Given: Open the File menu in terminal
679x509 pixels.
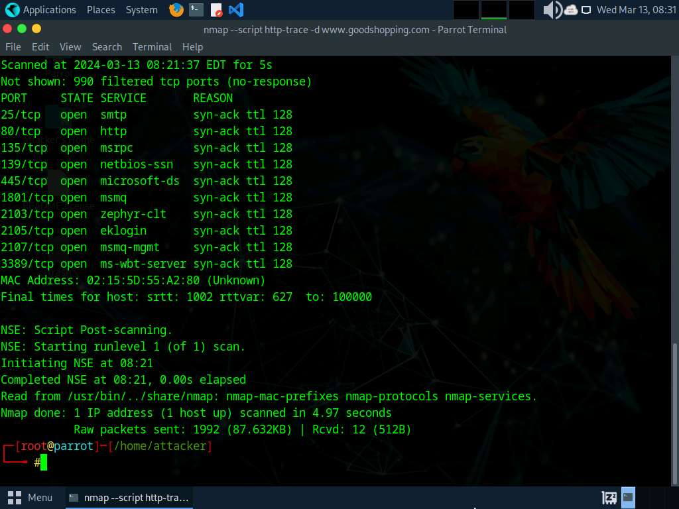Looking at the screenshot, I should tap(13, 47).
